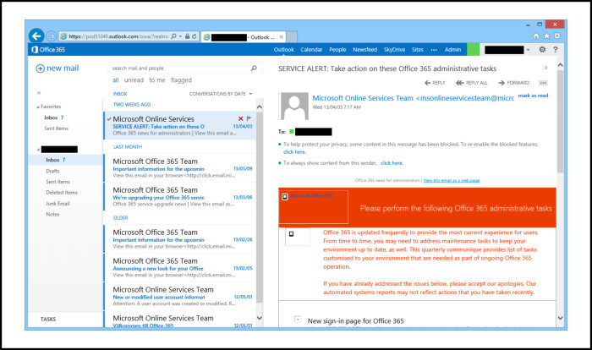Close the Outlook browser tab
This screenshot has width=592, height=350.
click(x=282, y=37)
